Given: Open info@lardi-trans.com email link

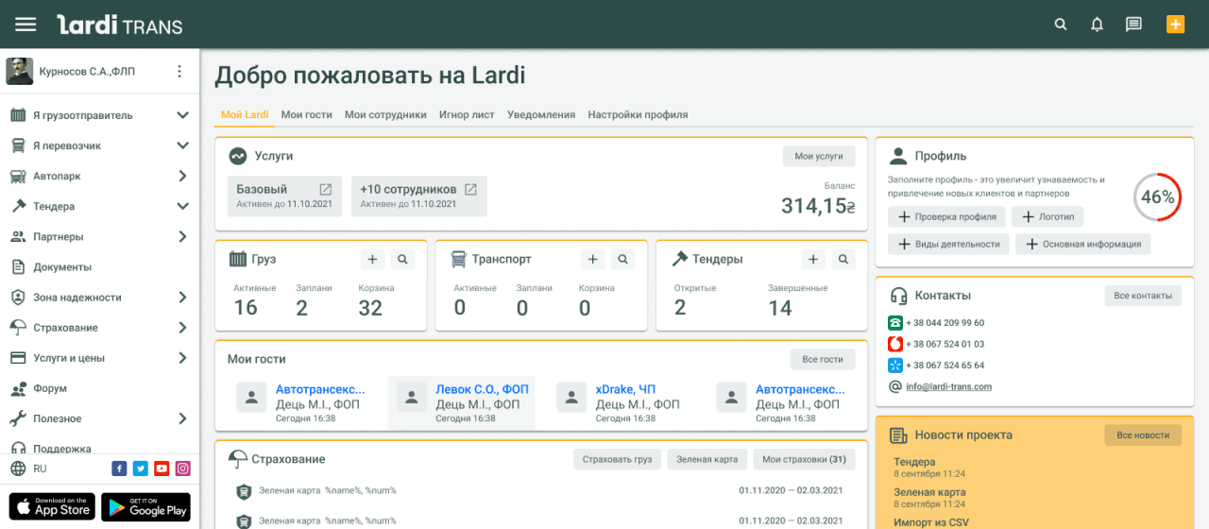Looking at the screenshot, I should pos(948,386).
